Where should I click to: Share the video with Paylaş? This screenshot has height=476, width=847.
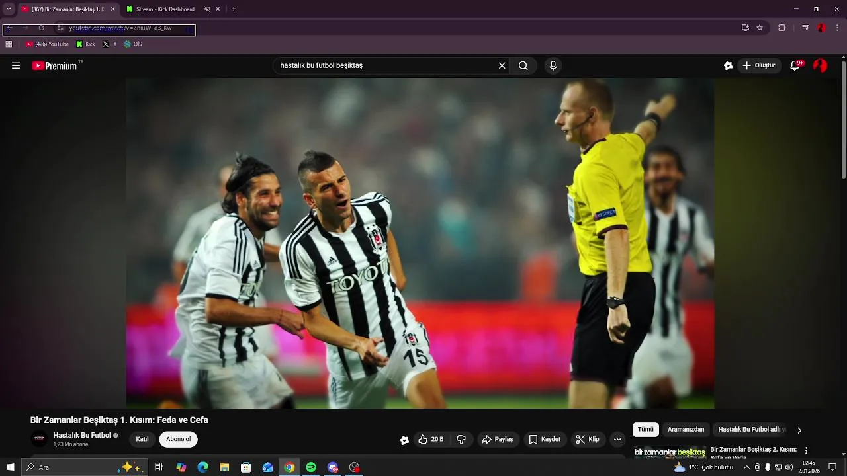click(498, 439)
